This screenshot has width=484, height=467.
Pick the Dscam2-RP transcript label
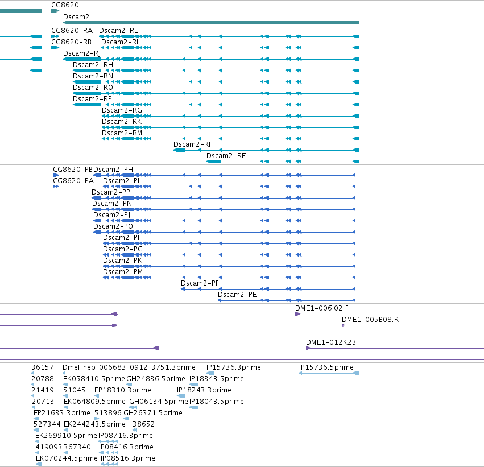[x=92, y=99]
